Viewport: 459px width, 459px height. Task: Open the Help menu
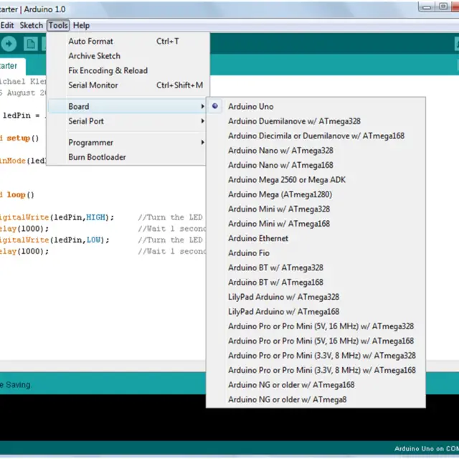coord(81,25)
